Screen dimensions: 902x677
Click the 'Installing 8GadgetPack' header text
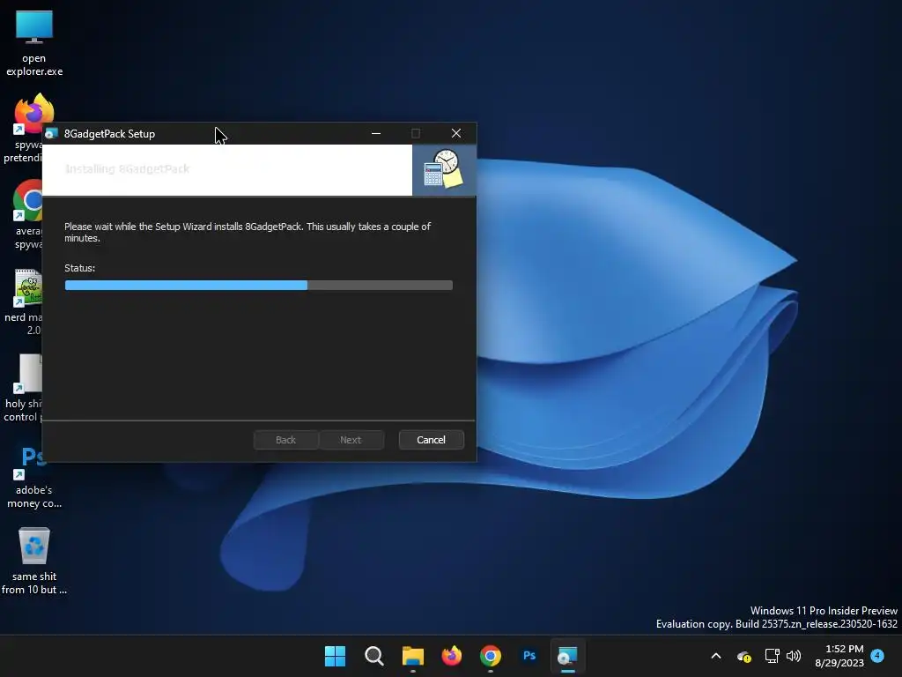coord(127,168)
